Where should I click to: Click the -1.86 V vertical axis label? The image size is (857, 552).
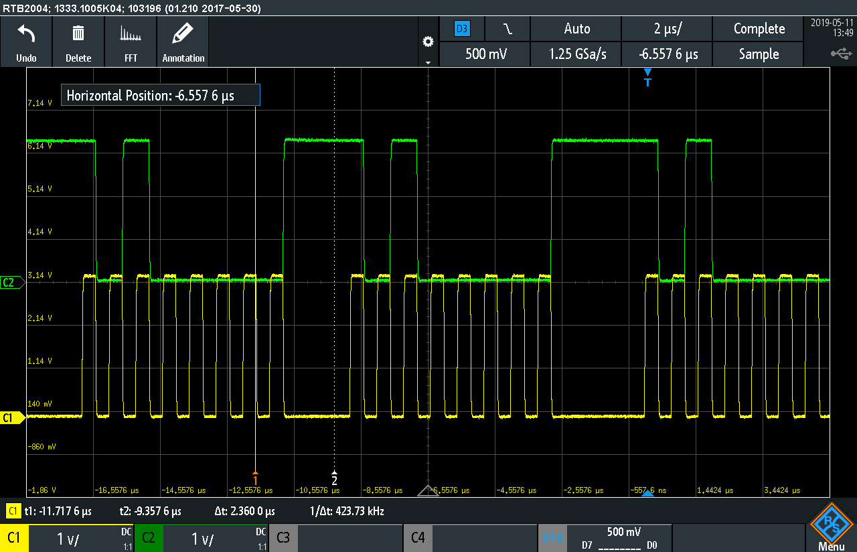tap(41, 490)
